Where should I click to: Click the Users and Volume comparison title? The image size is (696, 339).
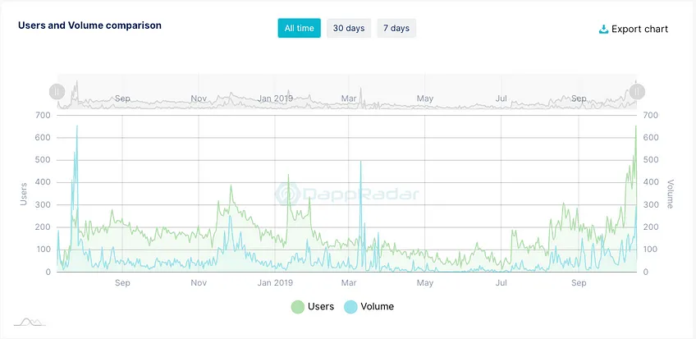point(89,25)
